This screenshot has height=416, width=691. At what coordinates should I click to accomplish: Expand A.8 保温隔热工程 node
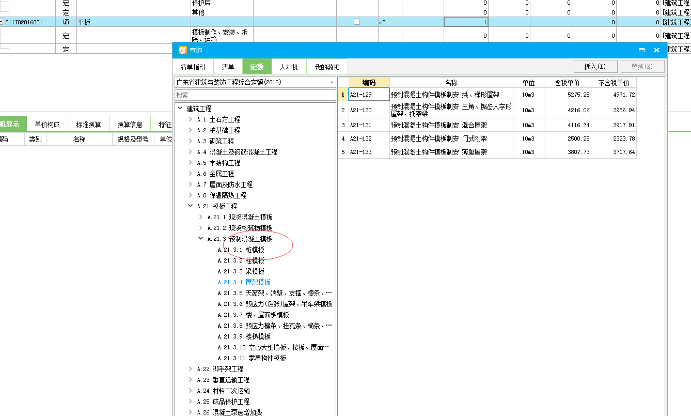tap(190, 195)
